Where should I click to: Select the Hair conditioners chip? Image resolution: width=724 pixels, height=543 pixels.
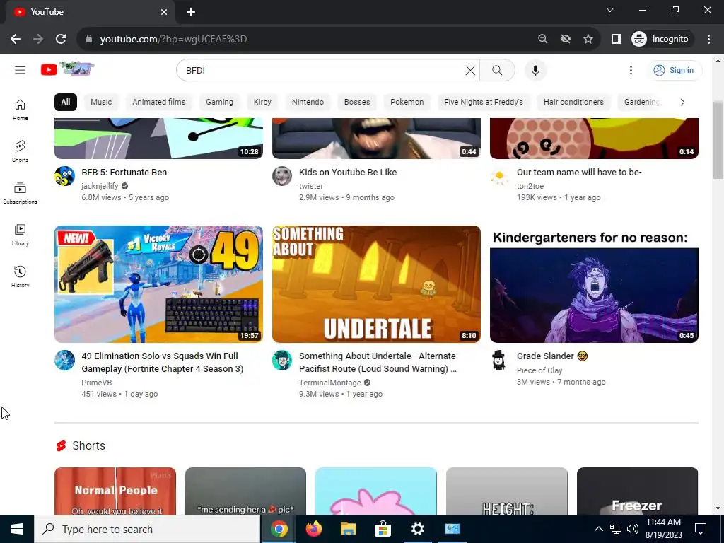(573, 102)
